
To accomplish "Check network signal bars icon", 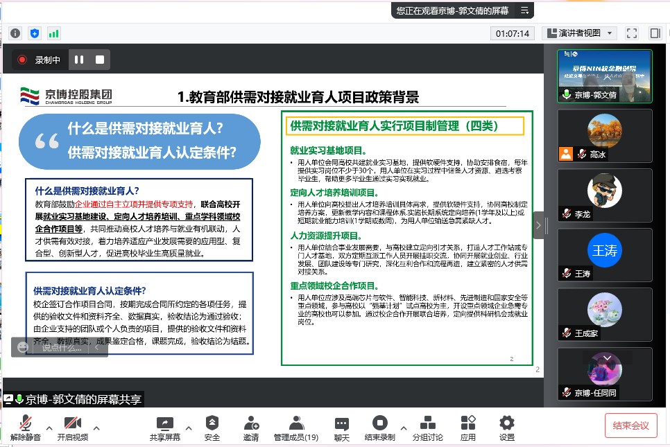I will (54, 33).
